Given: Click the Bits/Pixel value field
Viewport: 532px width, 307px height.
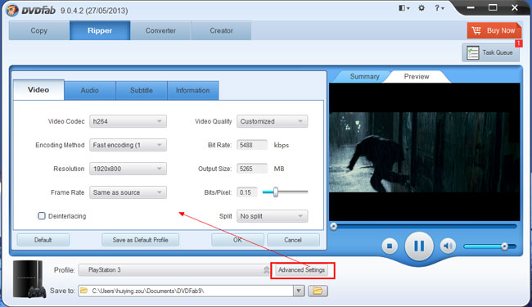Looking at the screenshot, I should [246, 192].
